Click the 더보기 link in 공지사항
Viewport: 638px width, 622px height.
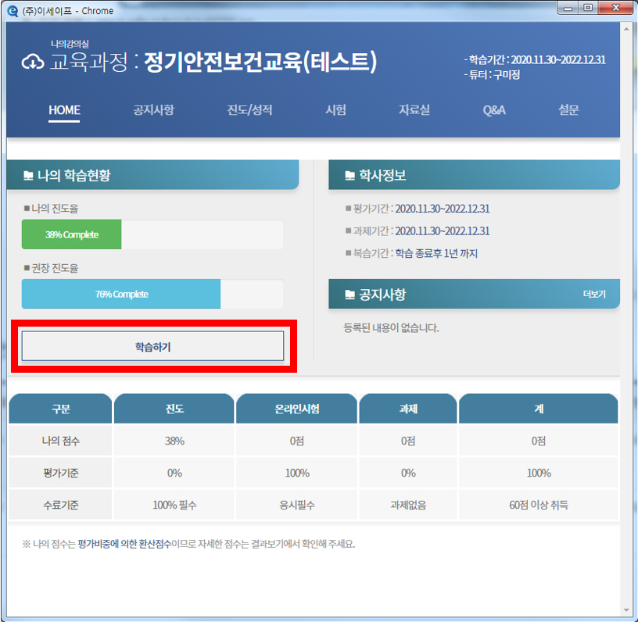point(593,295)
